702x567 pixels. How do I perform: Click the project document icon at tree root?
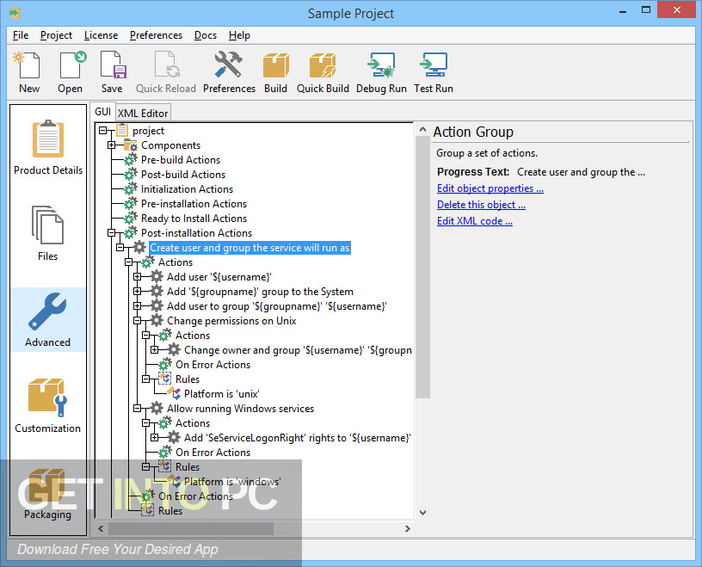click(122, 130)
